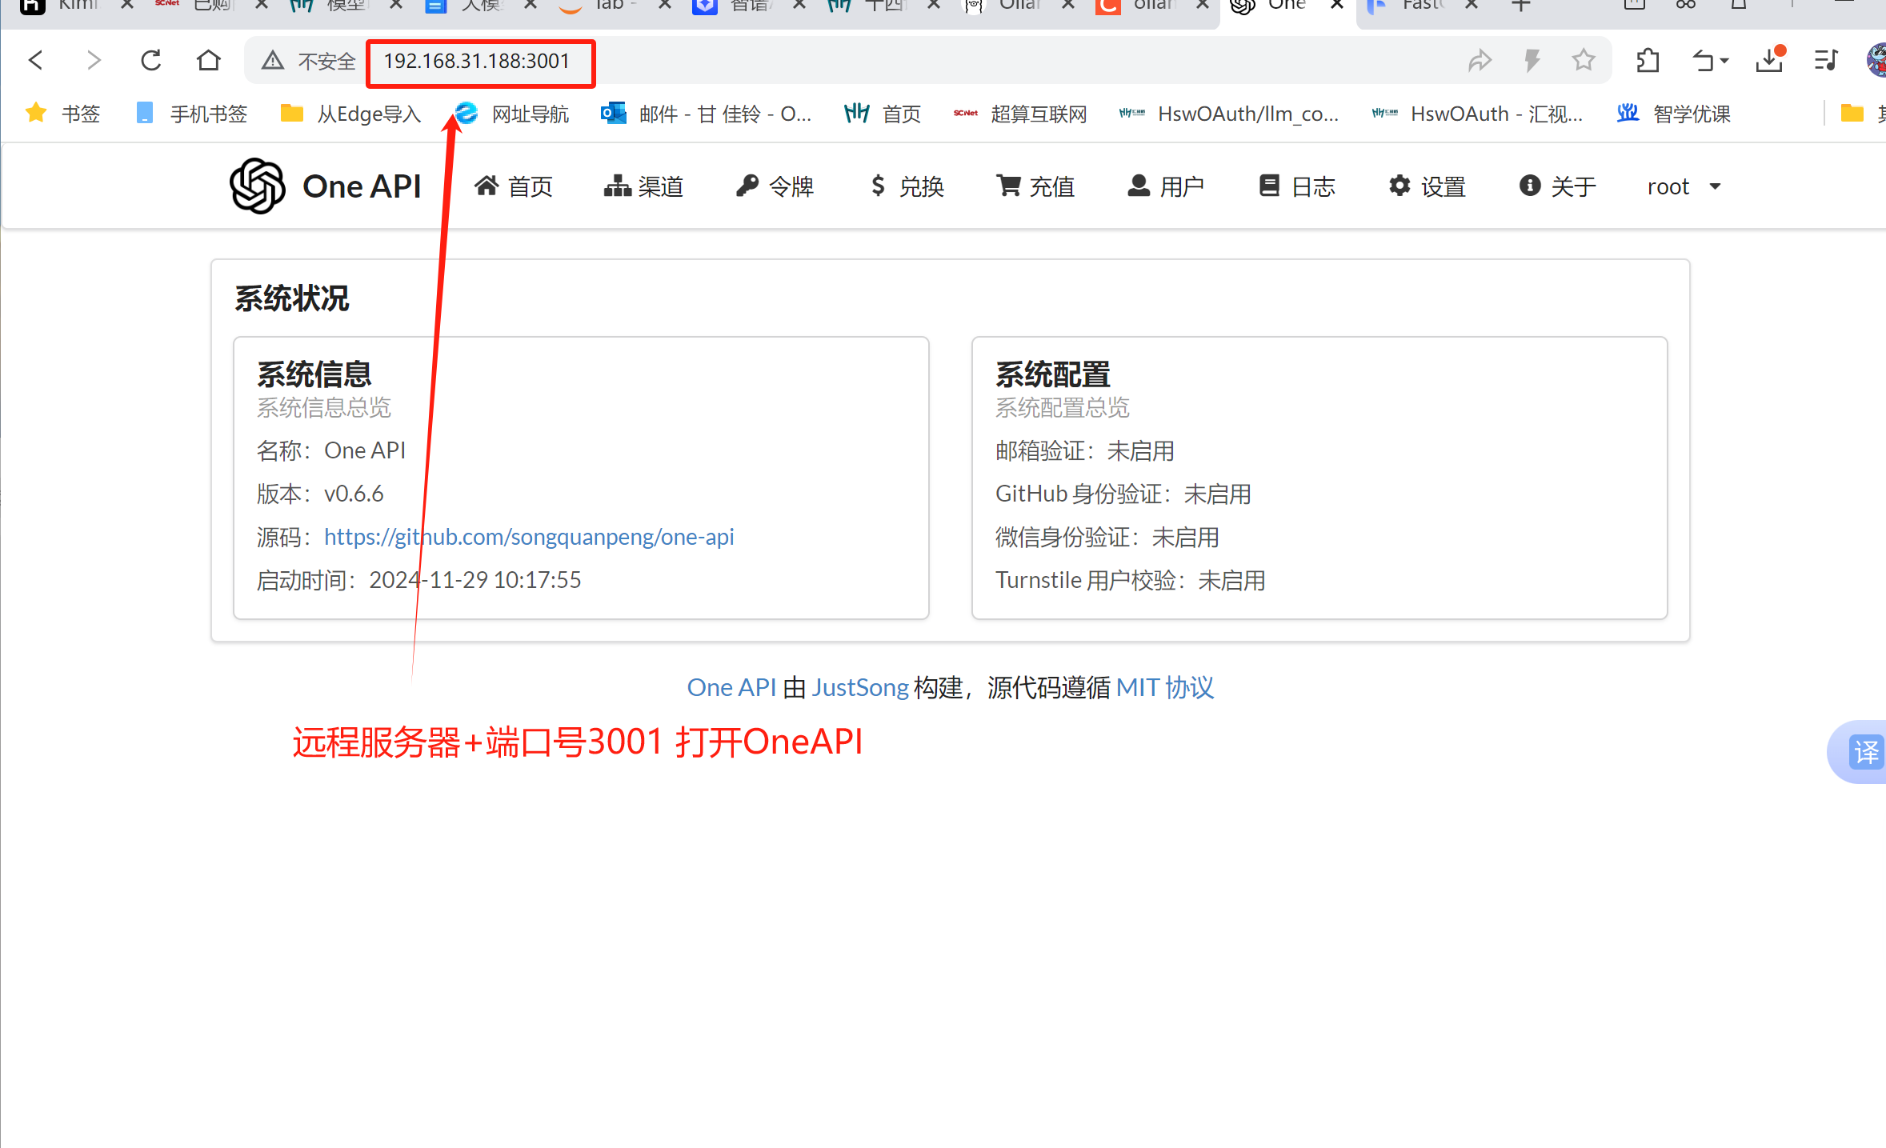Open the github.com/songquanpeng/one-api source link
The width and height of the screenshot is (1886, 1148).
(x=529, y=537)
